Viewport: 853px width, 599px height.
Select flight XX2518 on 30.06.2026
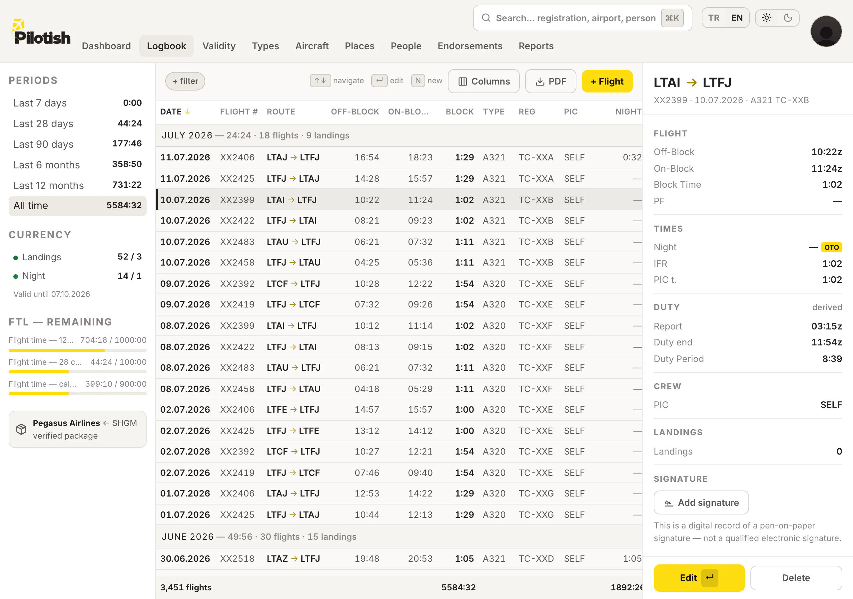pyautogui.click(x=399, y=558)
